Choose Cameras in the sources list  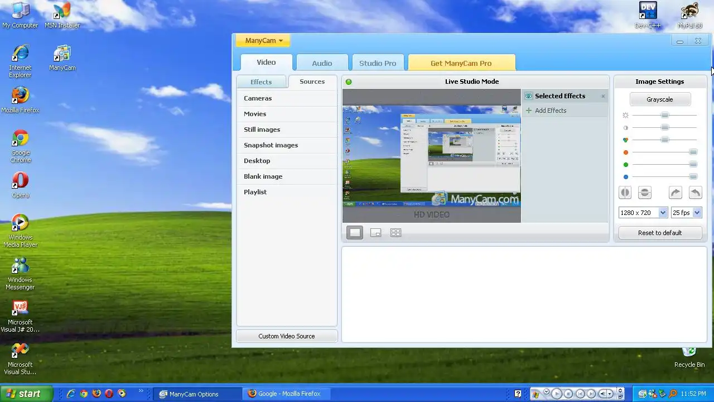[287, 98]
